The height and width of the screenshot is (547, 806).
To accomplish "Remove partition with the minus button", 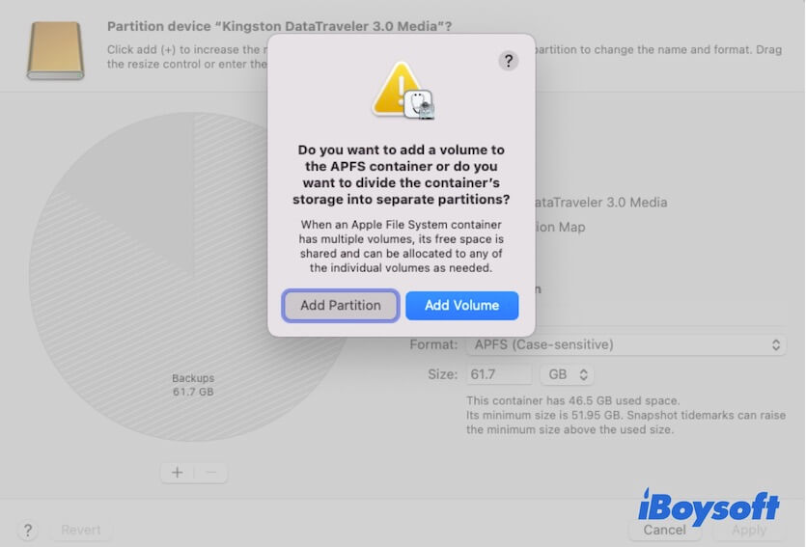I will pos(211,472).
